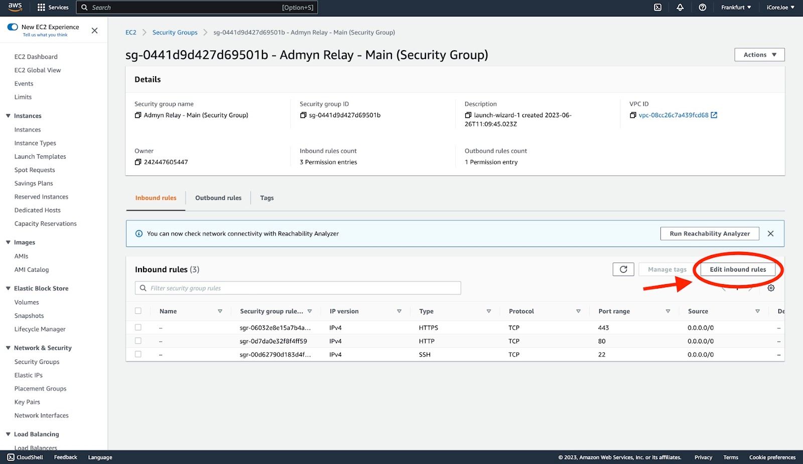This screenshot has height=464, width=803.
Task: Open CloudShell from the top bar icon
Action: click(x=657, y=8)
